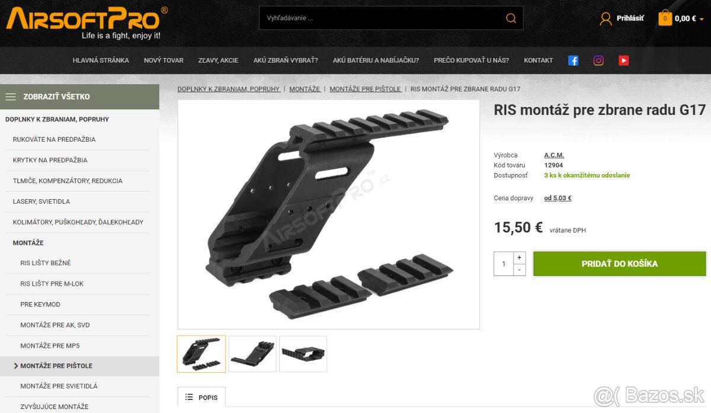The width and height of the screenshot is (711, 413).
Task: Decrease quantity with the minus stepper
Action: click(520, 270)
